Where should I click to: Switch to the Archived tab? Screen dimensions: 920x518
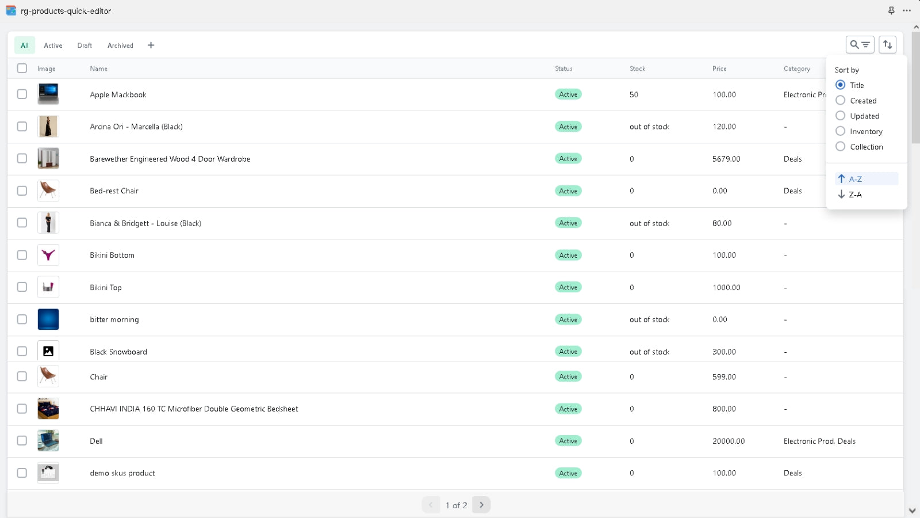120,45
